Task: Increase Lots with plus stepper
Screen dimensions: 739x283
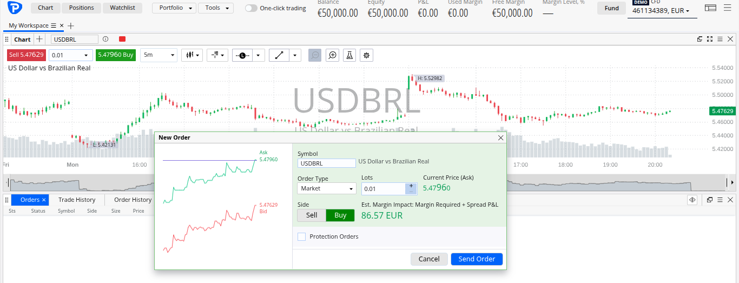Action: 411,186
